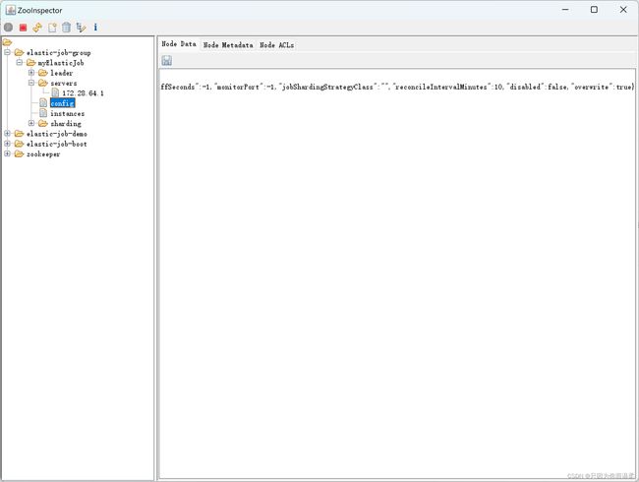The width and height of the screenshot is (639, 482).
Task: Click the elastic-job-boot folder icon
Action: tap(19, 144)
